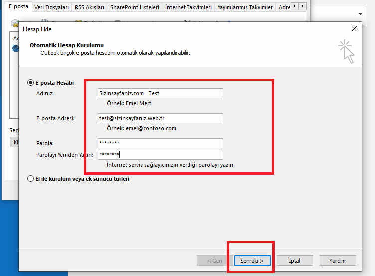This screenshot has width=375, height=276.
Task: Go to İnternet Takvimleri tab
Action: point(188,7)
